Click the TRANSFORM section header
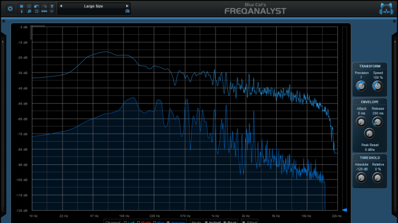Image resolution: width=398 pixels, height=223 pixels. pos(370,66)
